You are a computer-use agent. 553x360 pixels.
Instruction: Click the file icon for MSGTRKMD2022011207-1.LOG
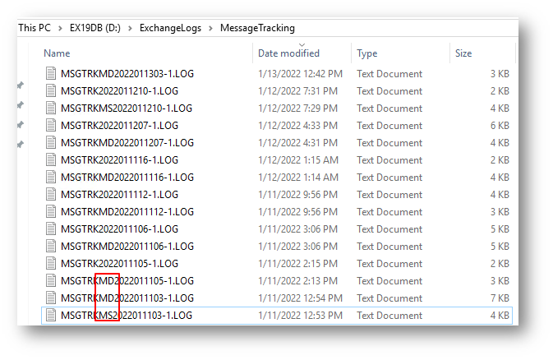[51, 142]
